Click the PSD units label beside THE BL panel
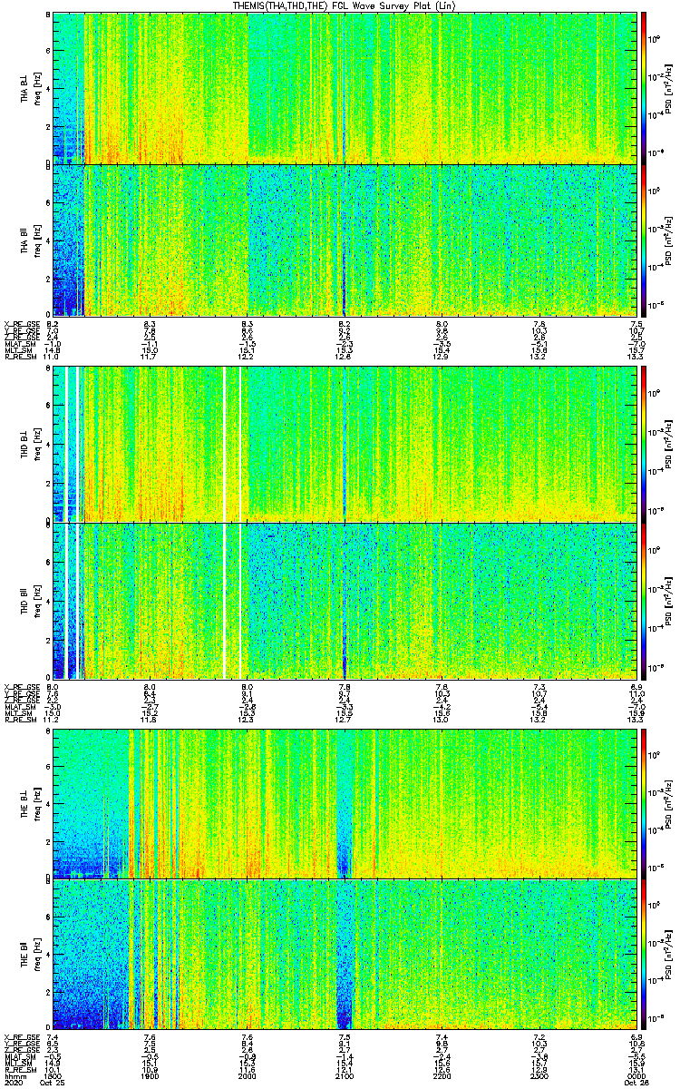The image size is (680, 1089). 667,802
